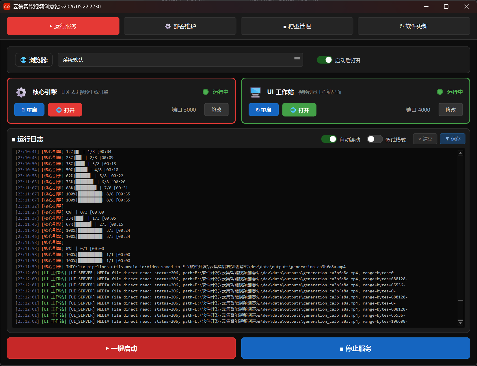Click the 端口 4000 label

click(x=418, y=110)
